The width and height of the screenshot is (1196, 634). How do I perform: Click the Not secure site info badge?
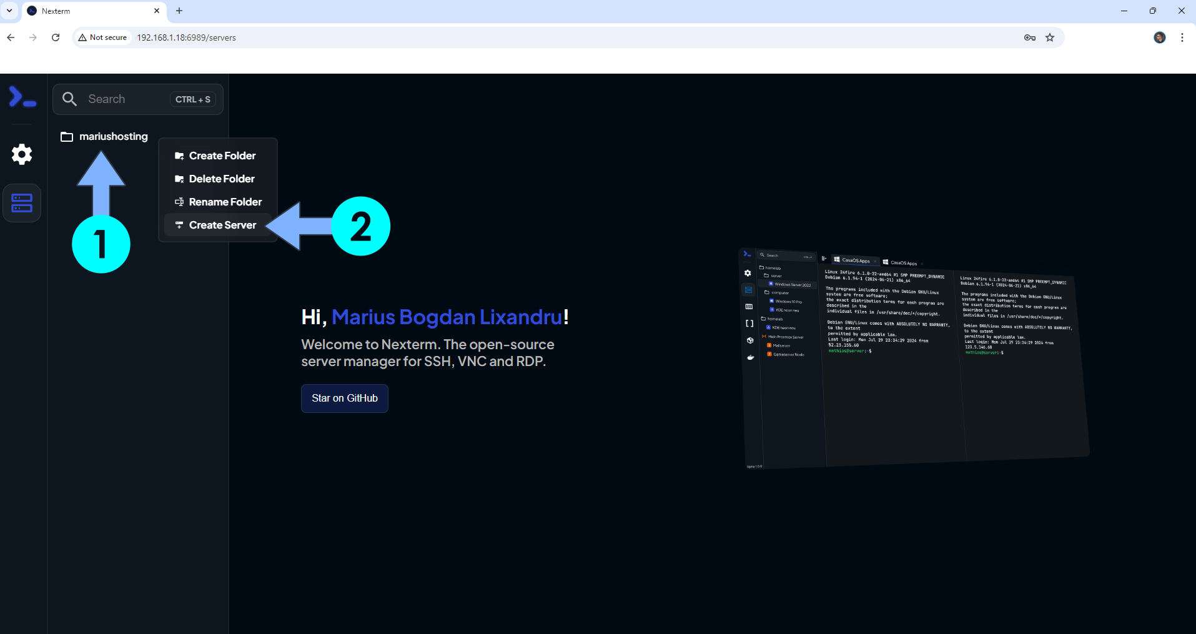click(102, 37)
